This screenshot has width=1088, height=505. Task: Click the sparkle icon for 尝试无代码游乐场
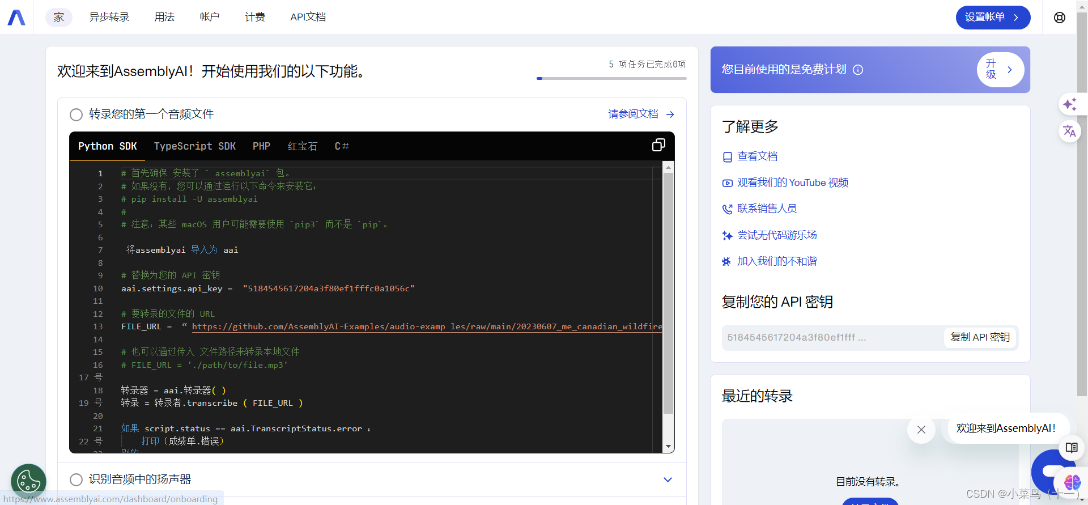pos(728,235)
